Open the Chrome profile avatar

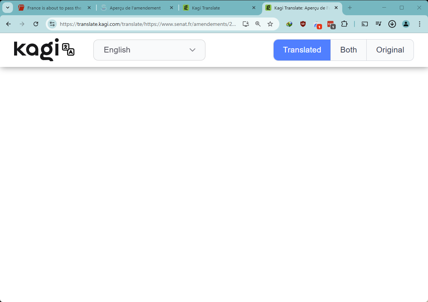point(406,24)
